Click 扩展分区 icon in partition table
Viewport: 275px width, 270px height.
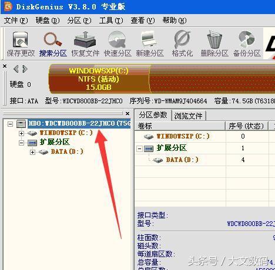tap(149, 148)
